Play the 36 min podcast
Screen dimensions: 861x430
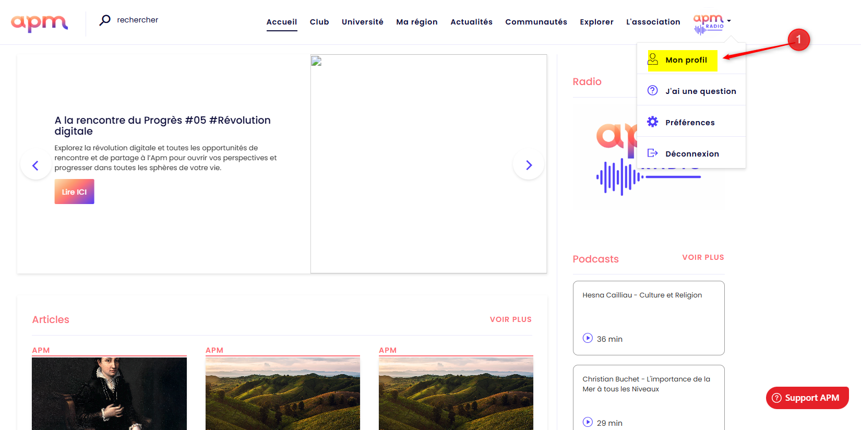588,338
